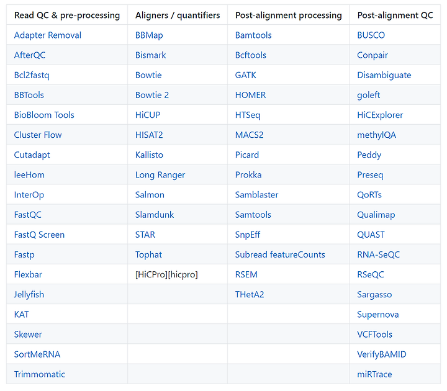The width and height of the screenshot is (447, 391).
Task: Open the QoRTs link
Action: [x=369, y=195]
